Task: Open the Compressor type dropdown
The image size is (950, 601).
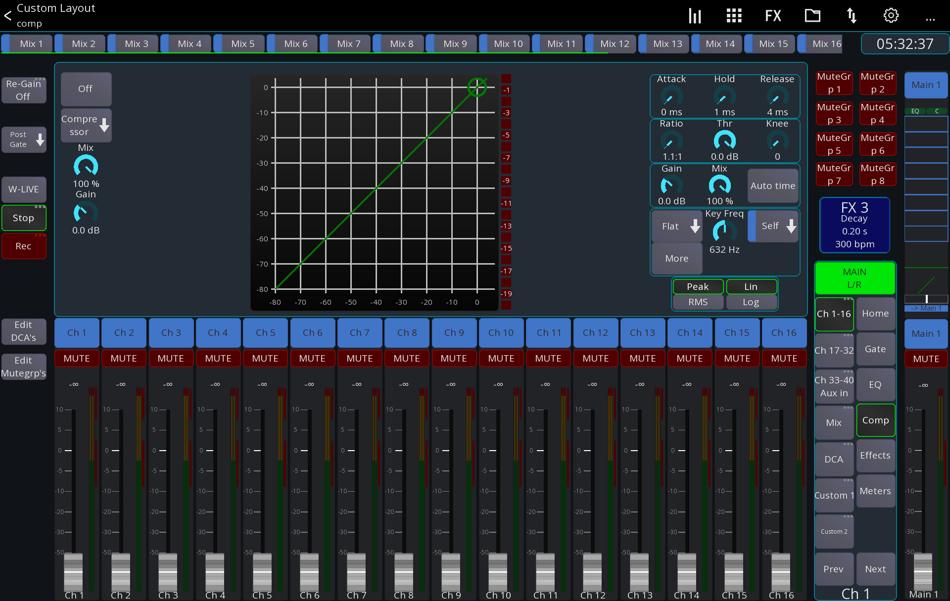Action: click(86, 126)
